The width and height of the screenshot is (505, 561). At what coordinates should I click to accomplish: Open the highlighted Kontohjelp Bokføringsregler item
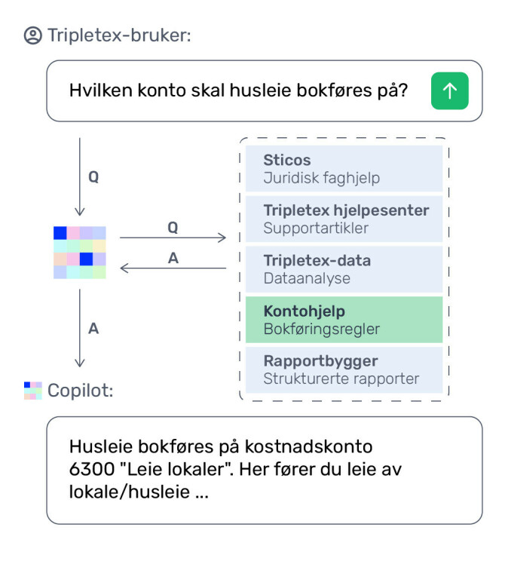343,320
